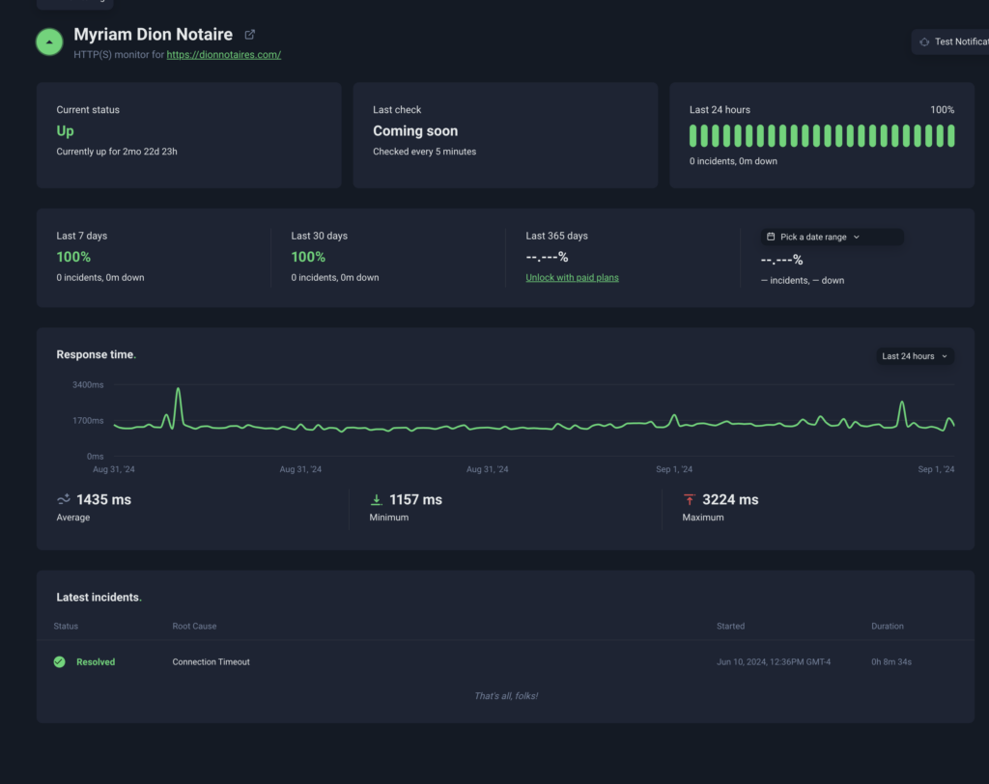
Task: Click the first uptime bar in Last 24 hours
Action: pos(693,135)
